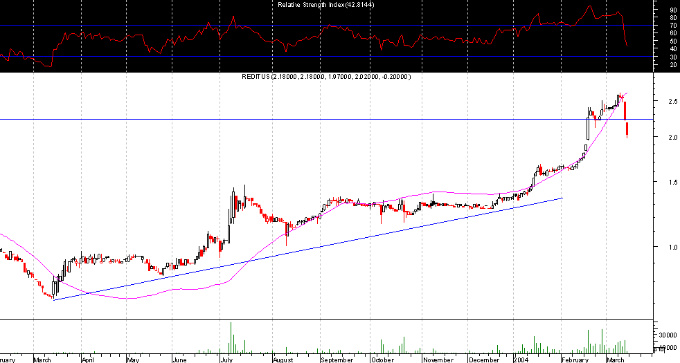The height and width of the screenshot is (363, 680).
Task: Click the 30000 volume axis label
Action: point(668,335)
